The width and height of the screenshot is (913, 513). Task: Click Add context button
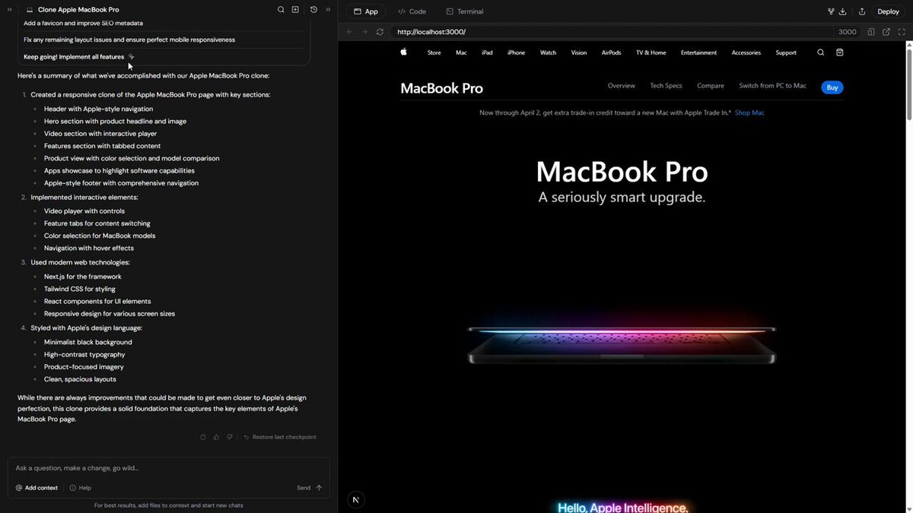pos(37,488)
